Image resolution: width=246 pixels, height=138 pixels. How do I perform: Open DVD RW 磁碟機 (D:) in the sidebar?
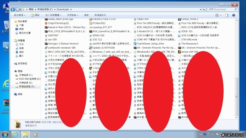(x=28, y=79)
